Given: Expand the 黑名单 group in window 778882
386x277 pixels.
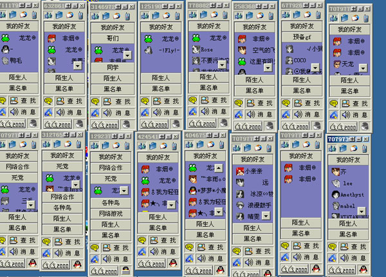Looking at the screenshot, I should point(208,88).
